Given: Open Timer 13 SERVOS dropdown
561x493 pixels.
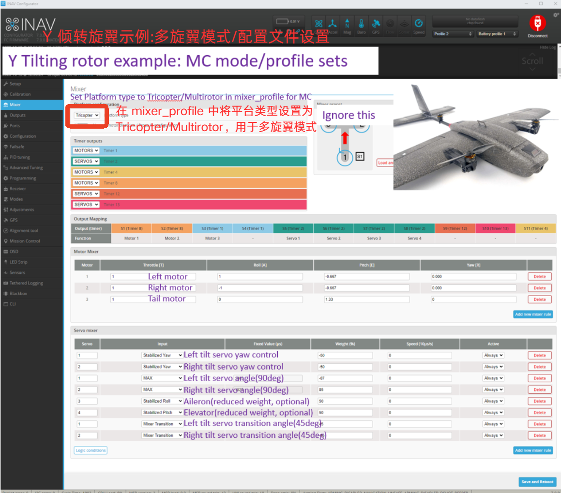Looking at the screenshot, I should coord(86,205).
